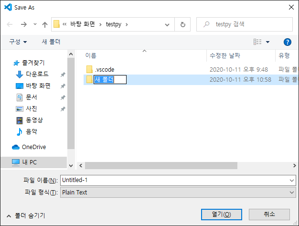Open 다운로드 in the navigation pane
The height and width of the screenshot is (226, 299).
pos(32,74)
